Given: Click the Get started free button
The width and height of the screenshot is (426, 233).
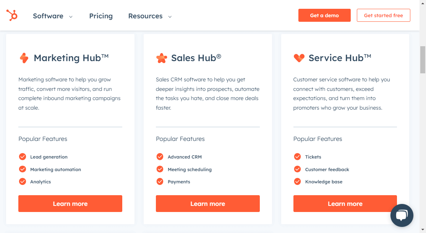Looking at the screenshot, I should pos(383,15).
